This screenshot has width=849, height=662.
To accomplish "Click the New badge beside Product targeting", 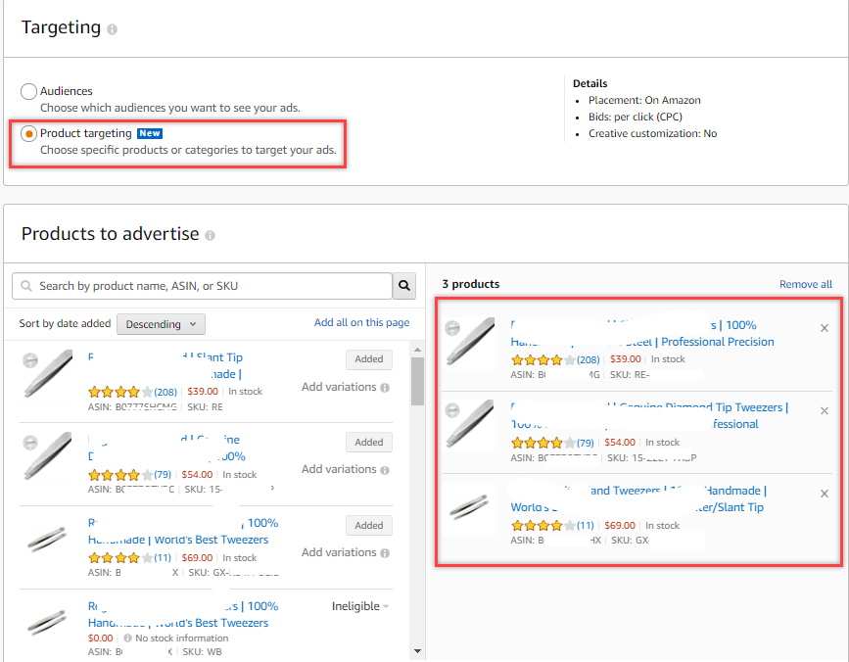I will [150, 134].
